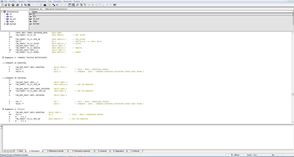Collapse the Interfaccia tree root
294x157 pixels.
pyautogui.click(x=2, y=12)
